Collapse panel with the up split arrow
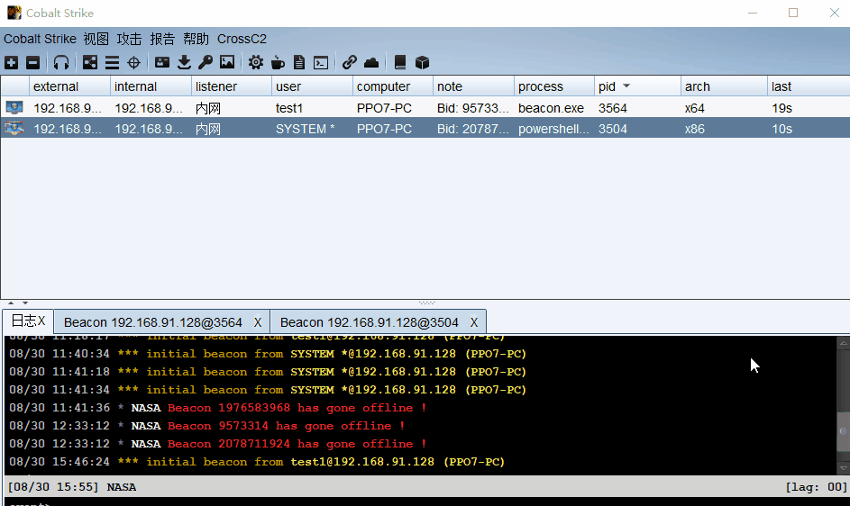 [x=11, y=303]
